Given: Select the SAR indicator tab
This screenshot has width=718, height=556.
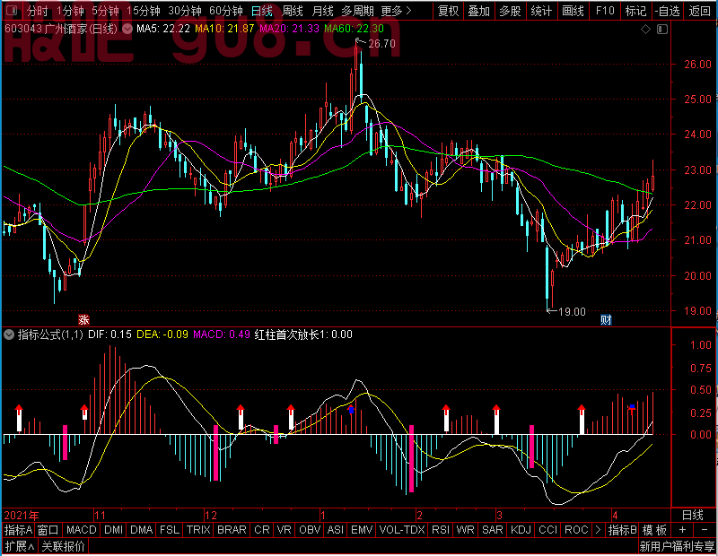Looking at the screenshot, I should pos(493,530).
